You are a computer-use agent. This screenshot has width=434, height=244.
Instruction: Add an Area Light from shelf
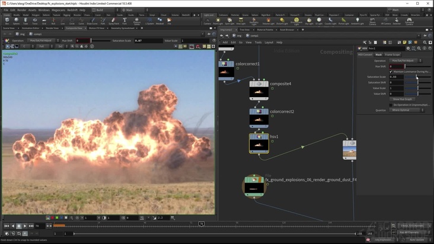click(x=241, y=21)
